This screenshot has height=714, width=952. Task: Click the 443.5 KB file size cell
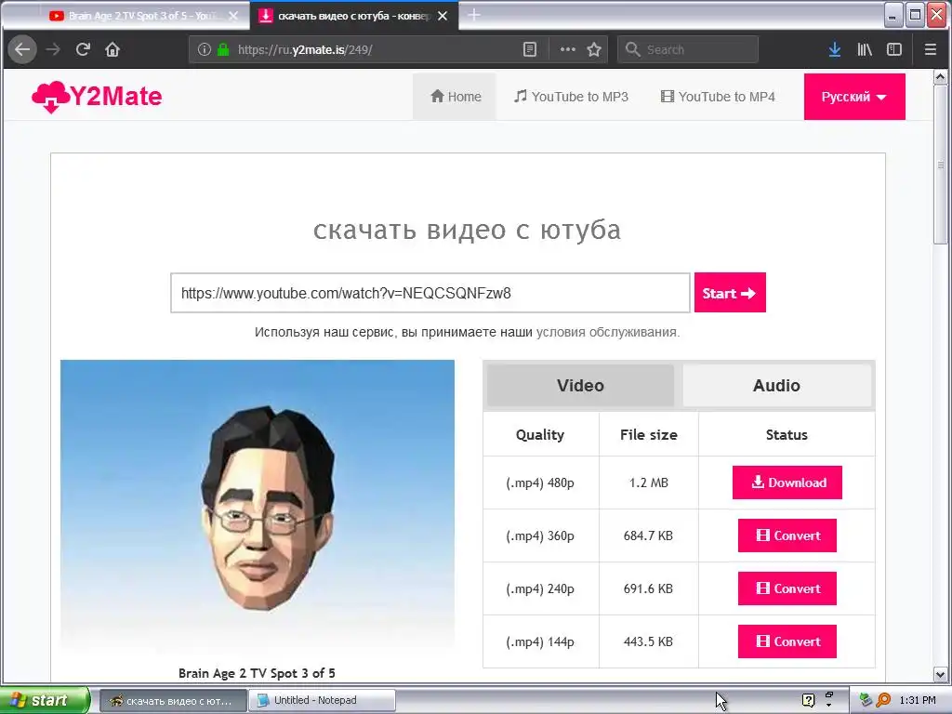pyautogui.click(x=648, y=641)
